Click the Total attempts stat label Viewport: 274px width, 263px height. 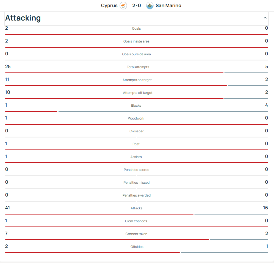point(138,67)
